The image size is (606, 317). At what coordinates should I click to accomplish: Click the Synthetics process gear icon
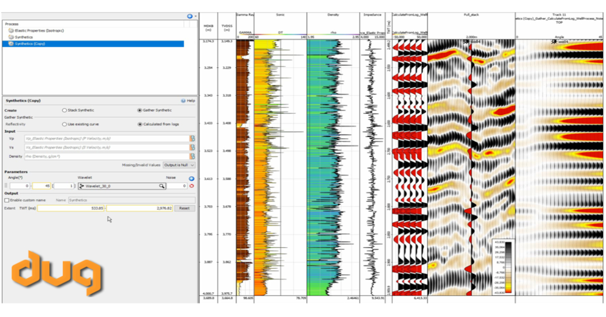(x=11, y=36)
